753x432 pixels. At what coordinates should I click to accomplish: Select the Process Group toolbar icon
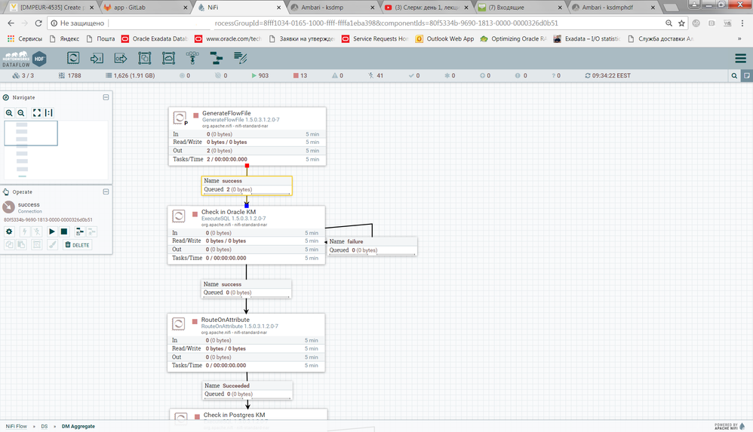(x=145, y=58)
